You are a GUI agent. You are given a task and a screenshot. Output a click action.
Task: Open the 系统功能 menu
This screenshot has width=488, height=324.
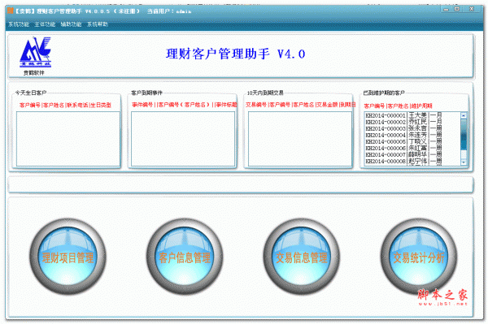click(19, 24)
